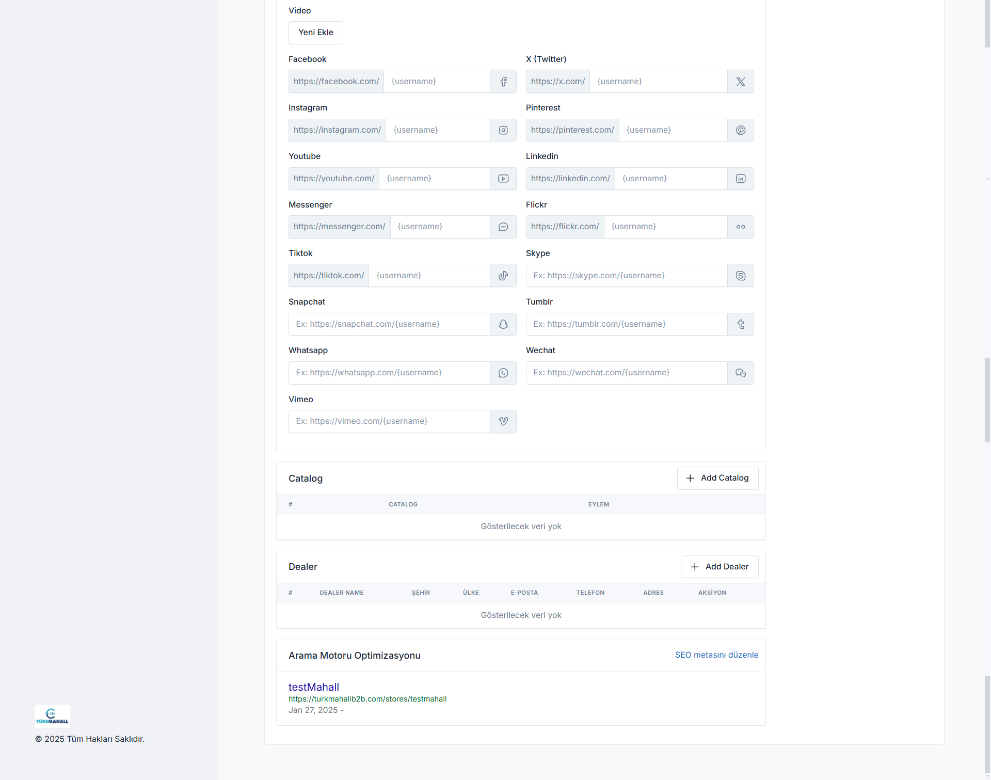This screenshot has width=991, height=780.
Task: Click the Skype logo icon
Action: coord(741,276)
